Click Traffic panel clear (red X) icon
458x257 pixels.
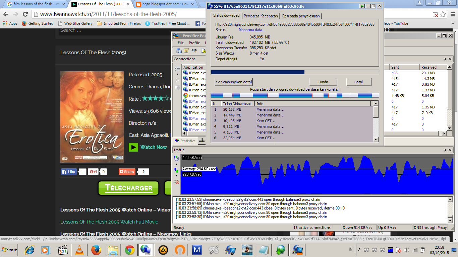[x=176, y=182]
